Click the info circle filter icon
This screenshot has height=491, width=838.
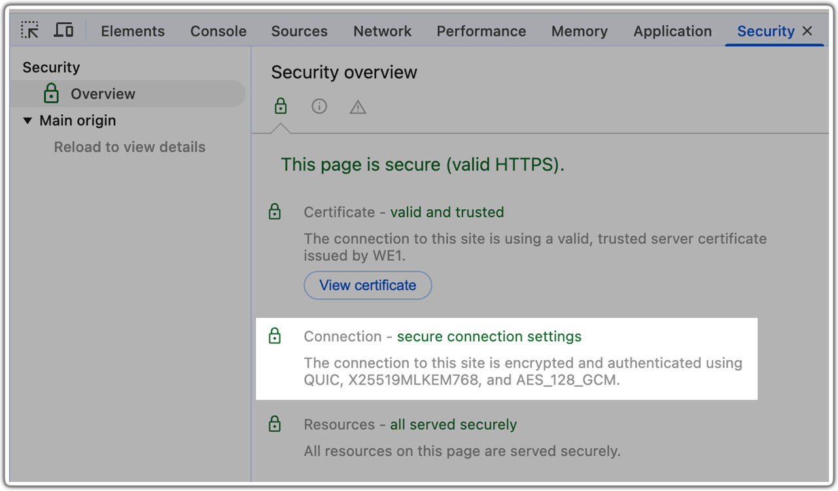[x=319, y=107]
